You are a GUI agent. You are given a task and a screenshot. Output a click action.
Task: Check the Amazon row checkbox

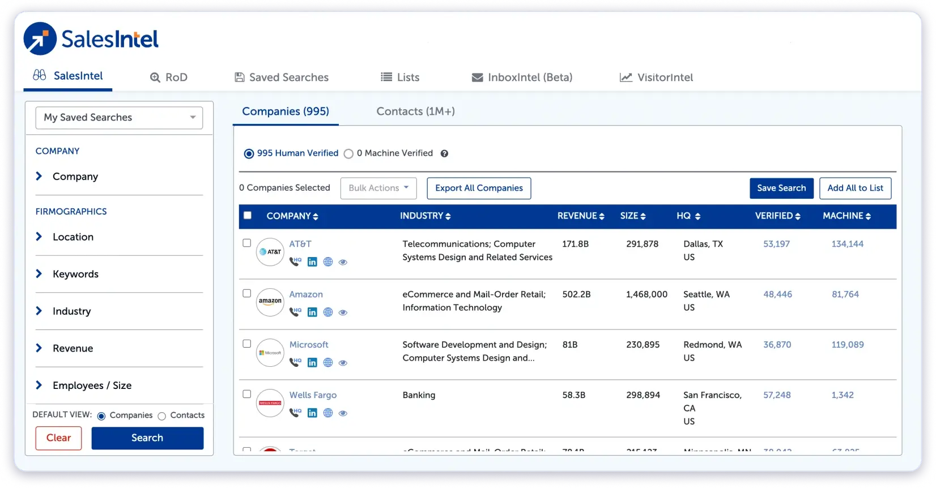pyautogui.click(x=246, y=293)
